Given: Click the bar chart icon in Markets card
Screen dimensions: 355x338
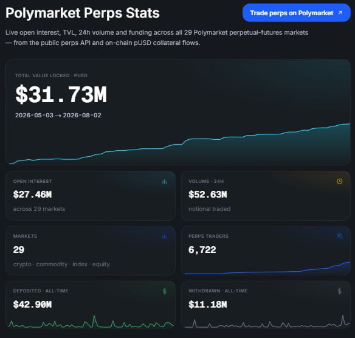Looking at the screenshot, I should (165, 236).
